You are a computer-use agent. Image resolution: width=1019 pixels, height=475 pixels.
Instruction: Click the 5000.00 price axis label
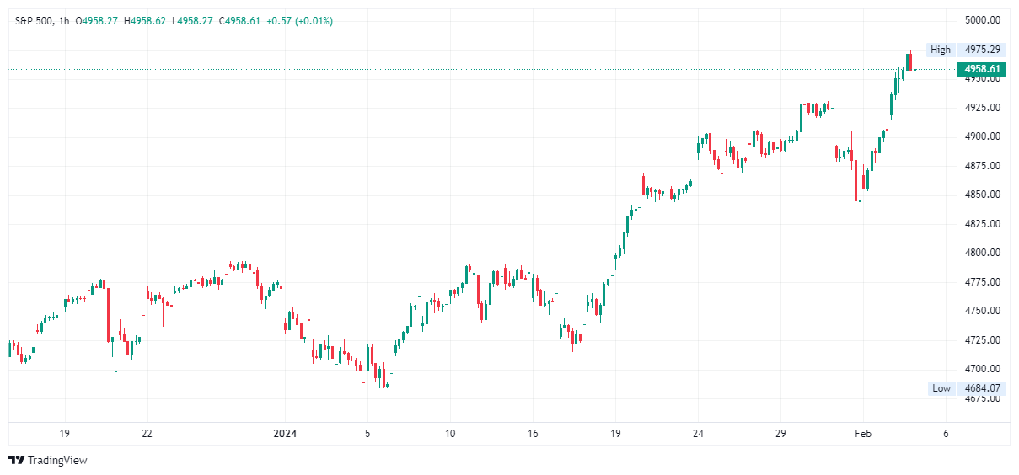tap(983, 20)
